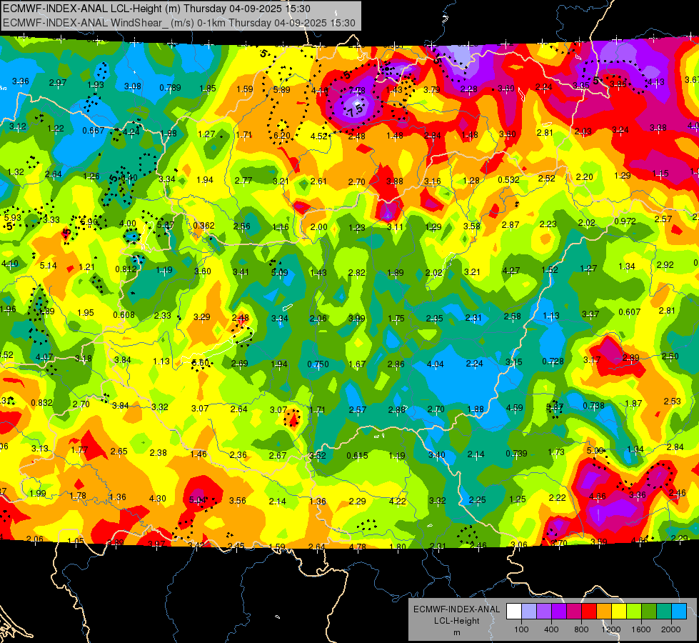Viewport: 699px width, 643px height.
Task: Click the '100' legend tick label
Action: point(521,629)
